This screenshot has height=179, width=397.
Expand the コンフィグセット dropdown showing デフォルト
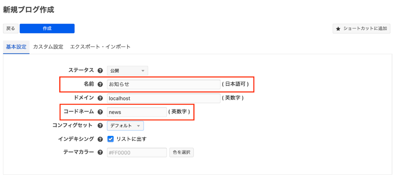click(125, 126)
